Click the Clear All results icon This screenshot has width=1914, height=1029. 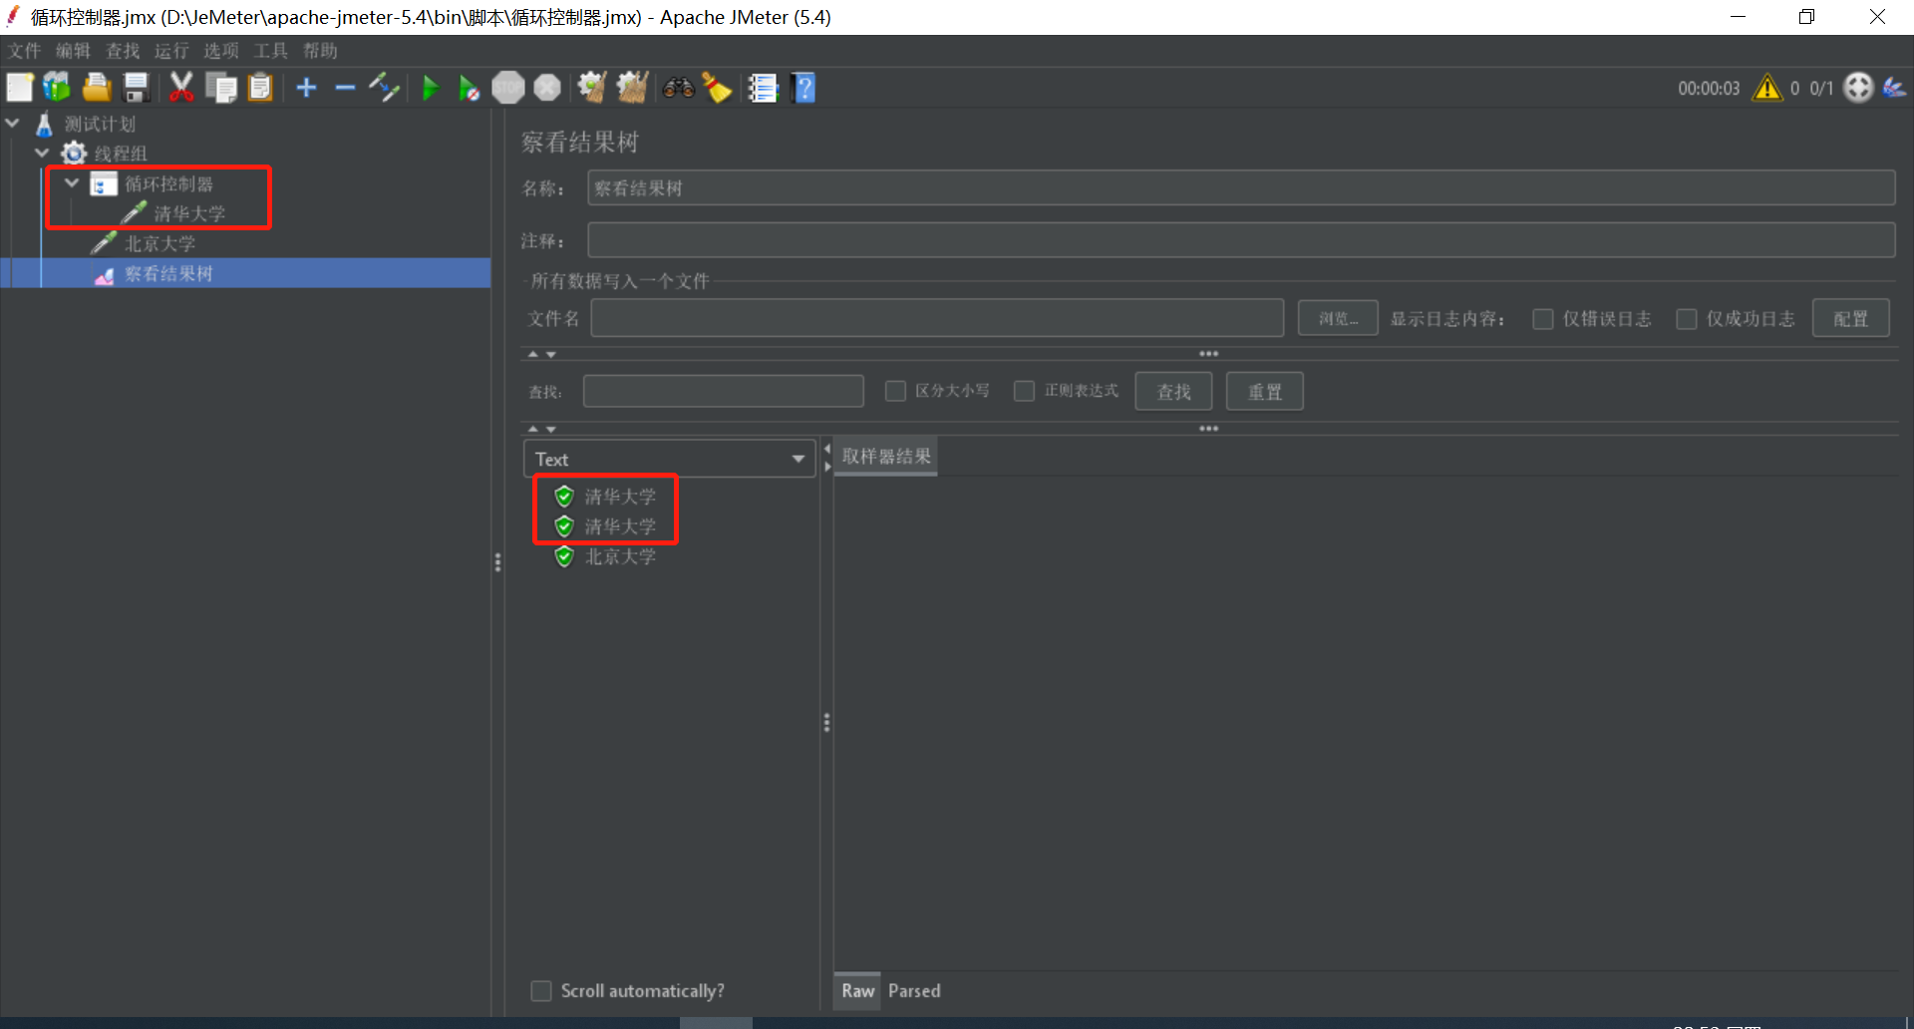tap(632, 88)
